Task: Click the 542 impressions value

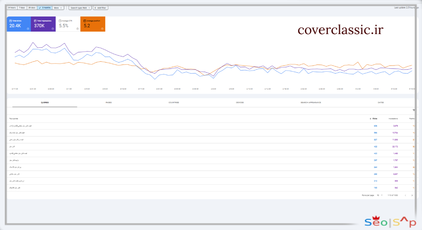Action: point(397,188)
